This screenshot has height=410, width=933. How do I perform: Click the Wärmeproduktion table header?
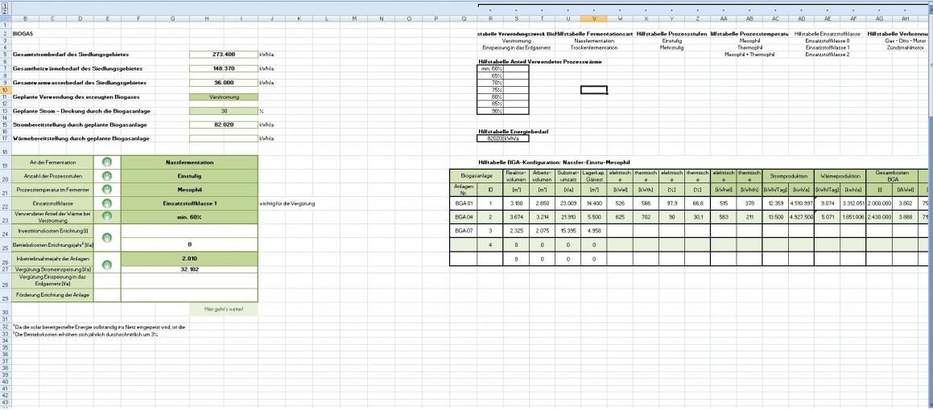(840, 176)
